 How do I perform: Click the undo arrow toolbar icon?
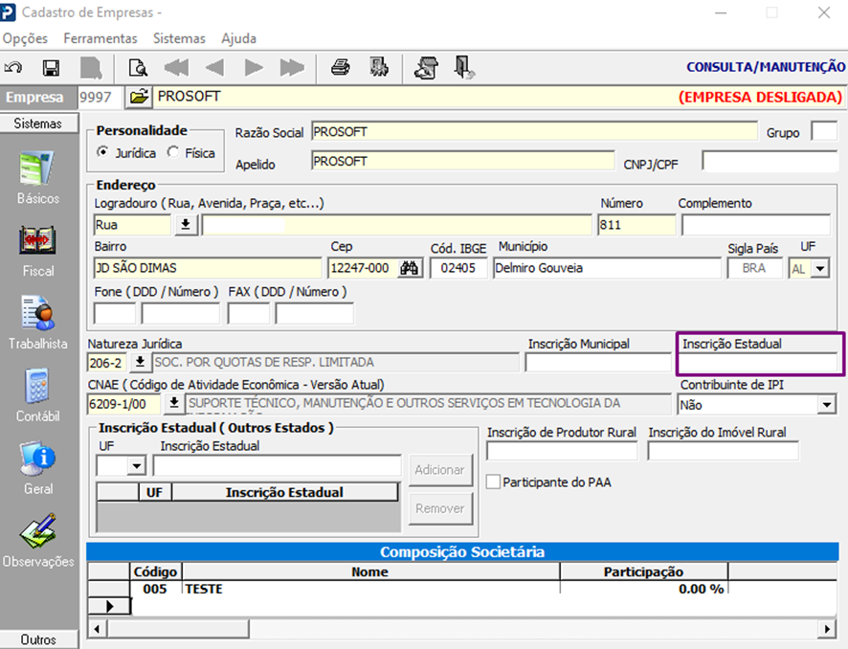point(14,68)
